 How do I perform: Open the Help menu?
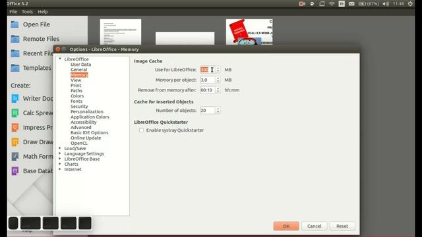point(42,12)
